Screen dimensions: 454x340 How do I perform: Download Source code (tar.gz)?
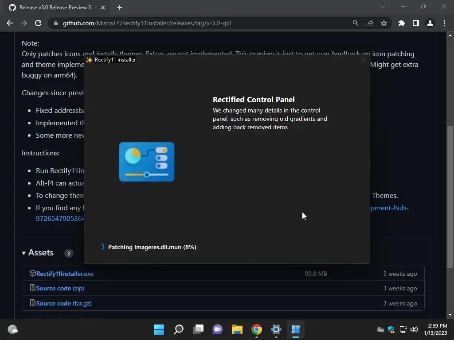[x=64, y=304]
